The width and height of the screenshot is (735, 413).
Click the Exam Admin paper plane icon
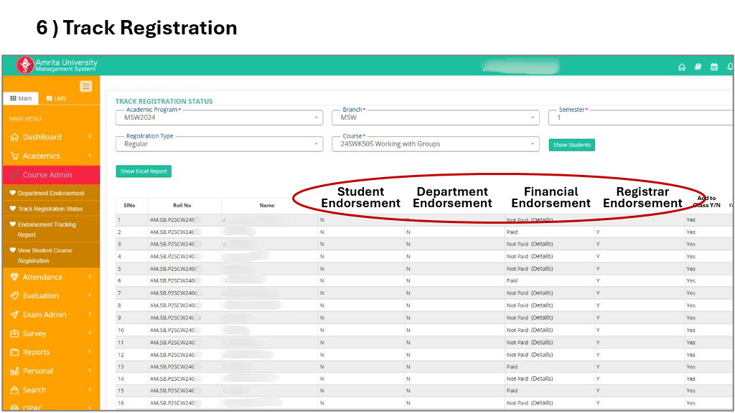pos(15,315)
